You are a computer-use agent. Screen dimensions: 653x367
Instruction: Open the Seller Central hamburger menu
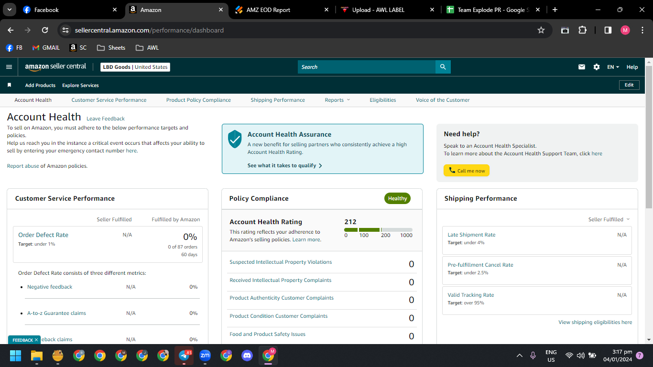(x=9, y=67)
